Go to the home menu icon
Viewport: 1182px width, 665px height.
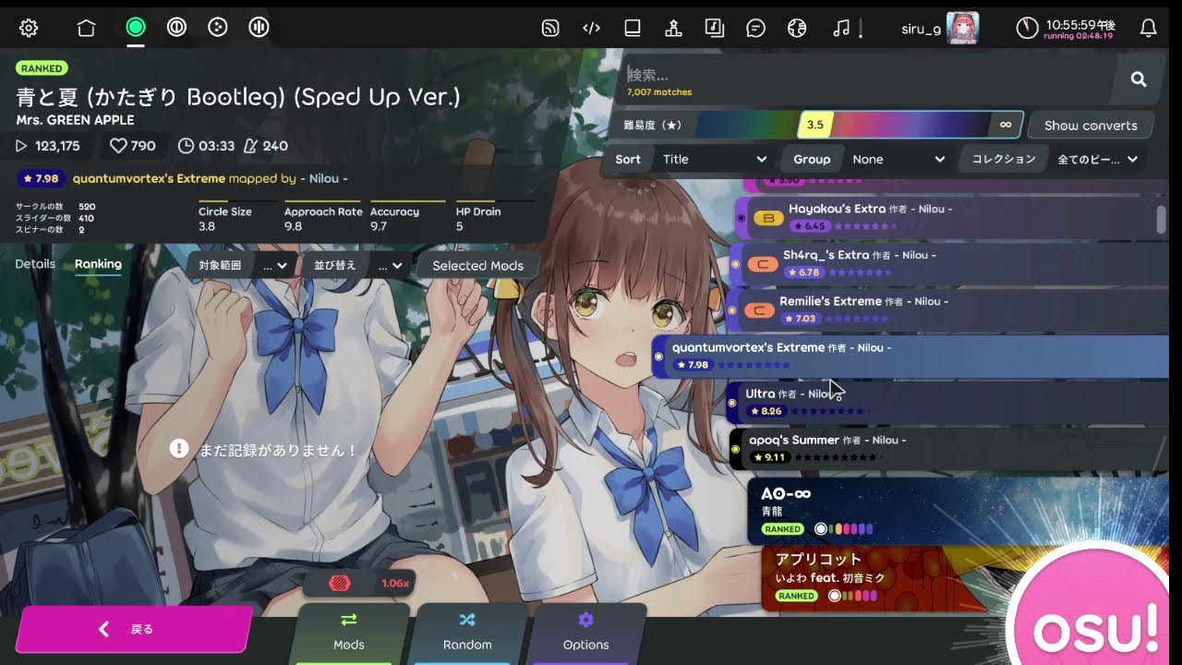pos(86,28)
